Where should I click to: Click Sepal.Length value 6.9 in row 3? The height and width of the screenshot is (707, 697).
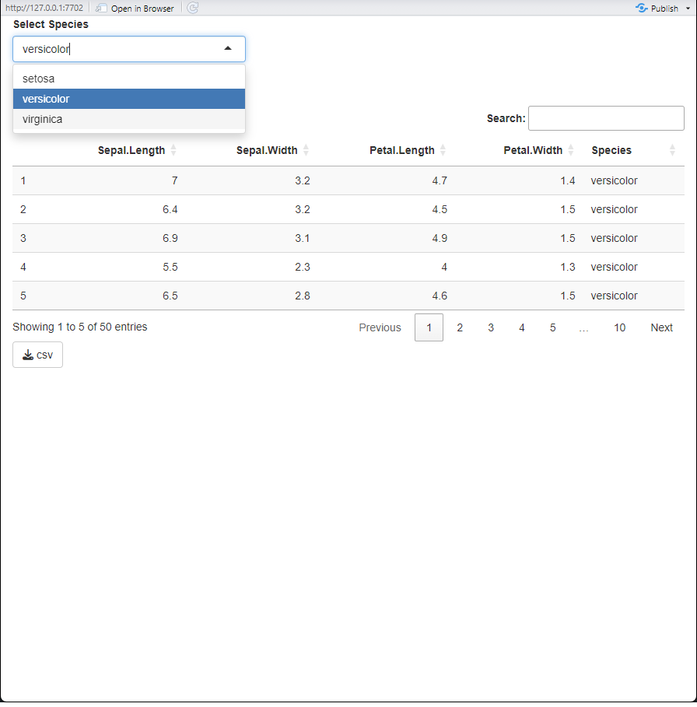[x=170, y=238]
